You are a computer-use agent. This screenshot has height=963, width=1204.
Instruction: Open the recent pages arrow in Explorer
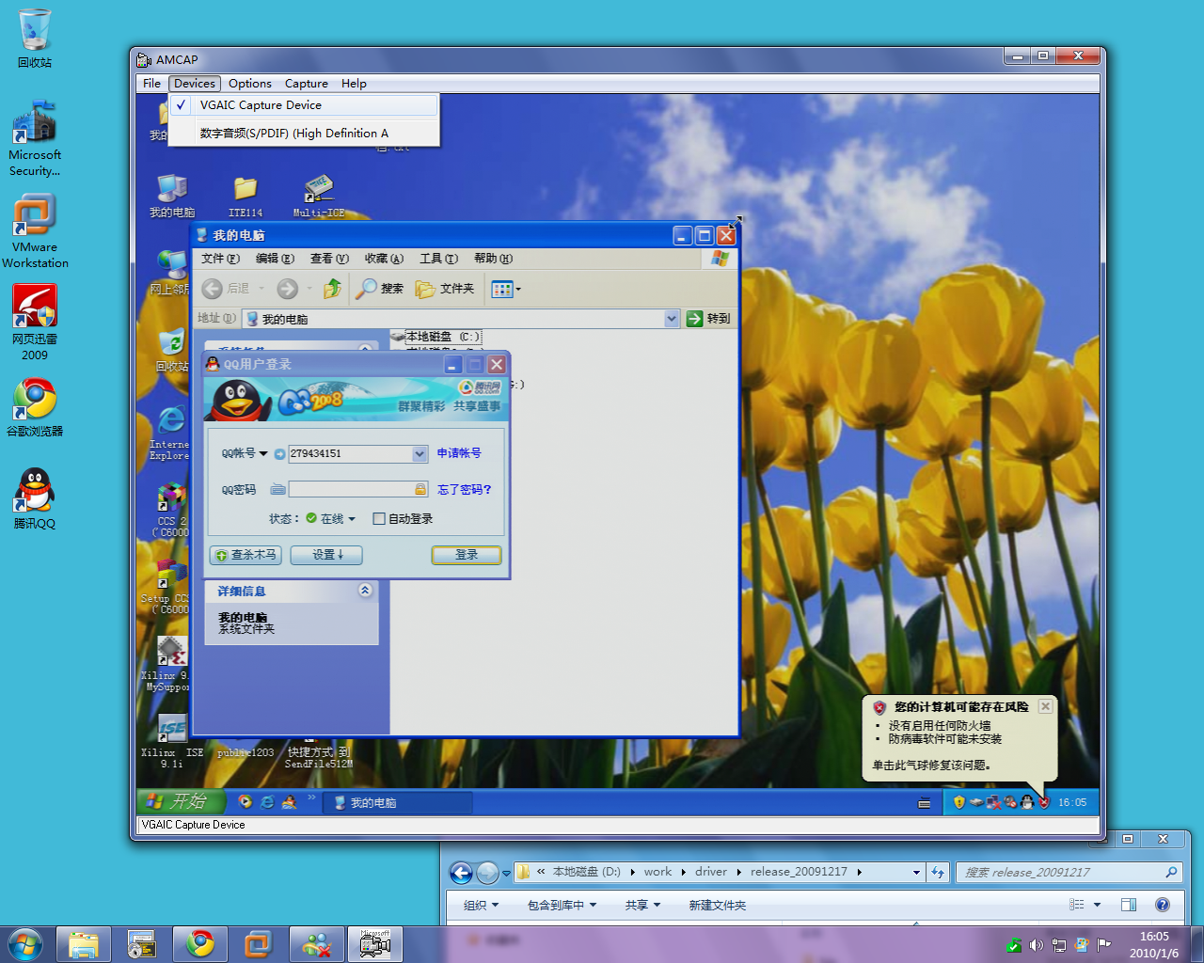click(x=506, y=873)
